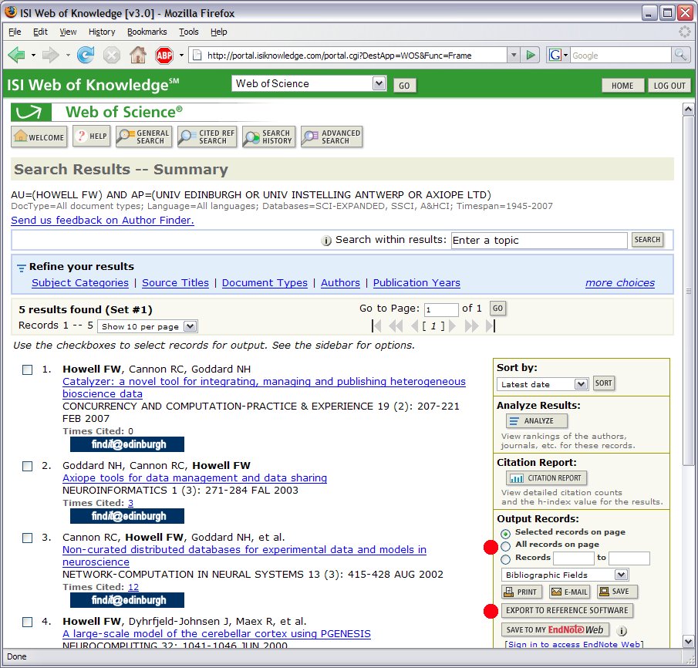The image size is (698, 668).
Task: Select 'All records on page' radio button
Action: coord(505,545)
